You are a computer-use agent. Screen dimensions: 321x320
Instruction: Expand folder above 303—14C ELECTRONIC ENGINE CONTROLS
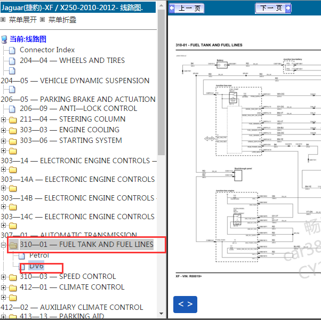3,206
